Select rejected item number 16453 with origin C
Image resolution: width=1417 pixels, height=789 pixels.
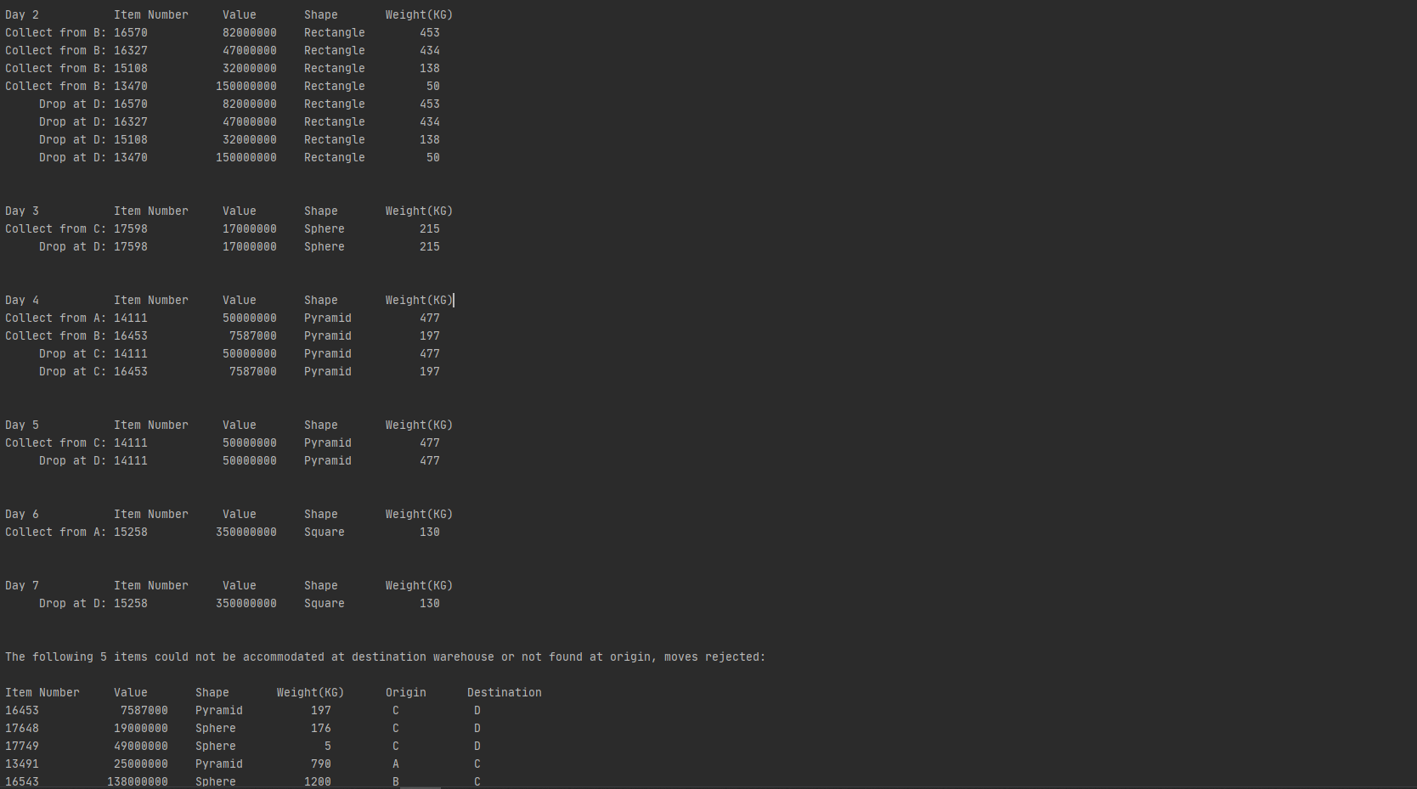tap(22, 710)
